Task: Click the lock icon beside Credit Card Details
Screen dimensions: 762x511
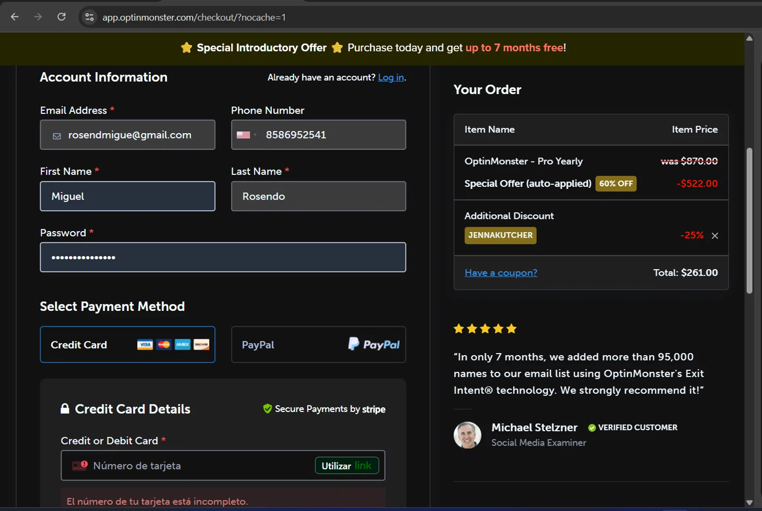Action: [x=65, y=408]
